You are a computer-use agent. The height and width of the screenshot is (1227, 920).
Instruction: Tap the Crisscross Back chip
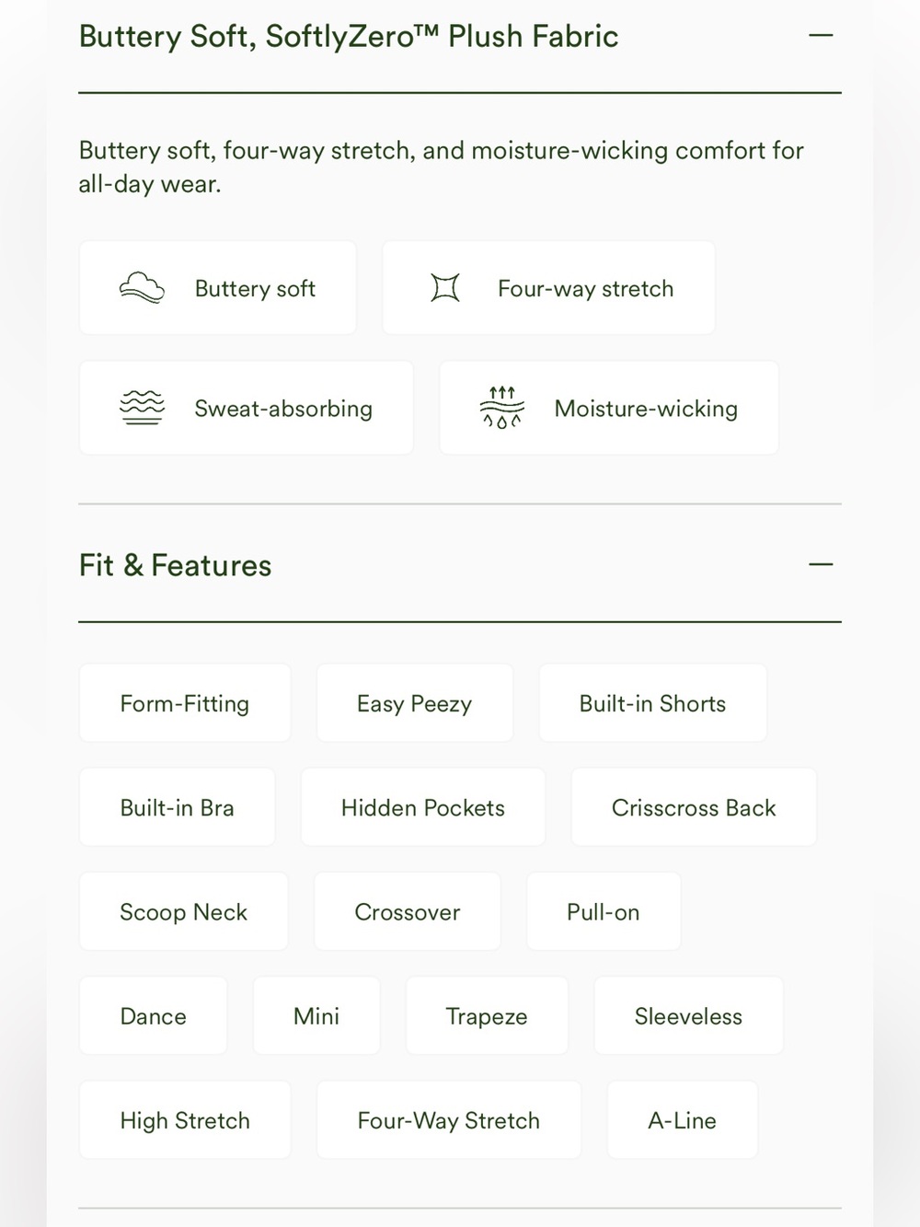point(694,807)
